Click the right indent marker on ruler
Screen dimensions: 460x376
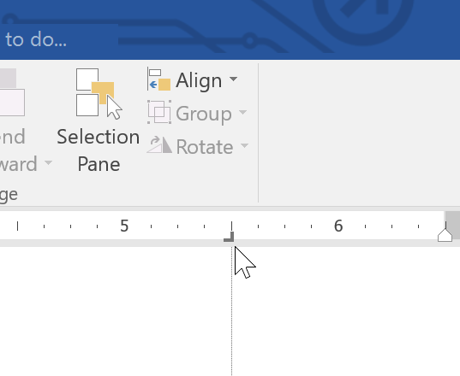[445, 235]
